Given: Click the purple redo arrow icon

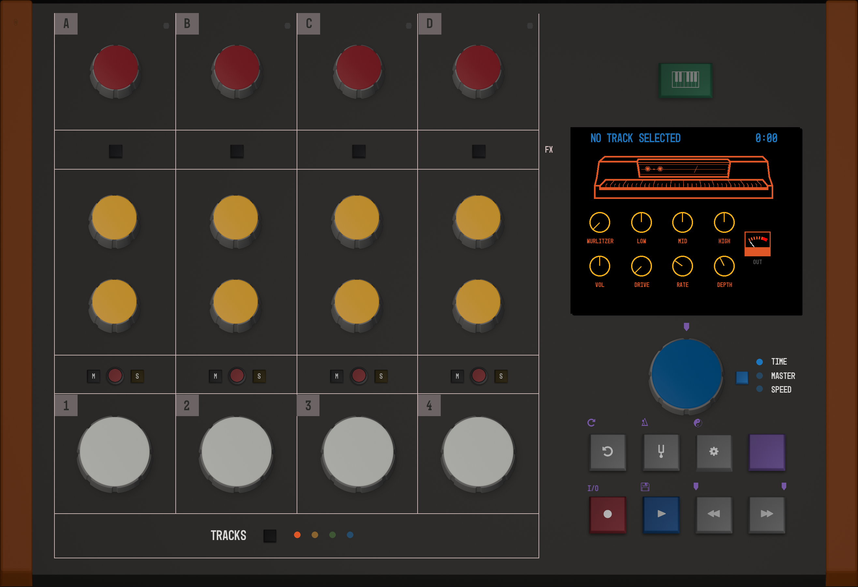Looking at the screenshot, I should 591,423.
